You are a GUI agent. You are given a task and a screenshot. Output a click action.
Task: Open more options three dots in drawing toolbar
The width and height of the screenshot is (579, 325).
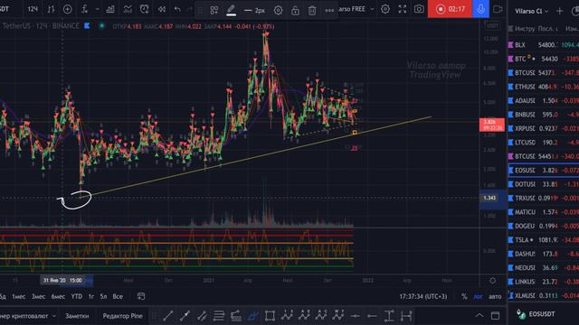point(329,10)
